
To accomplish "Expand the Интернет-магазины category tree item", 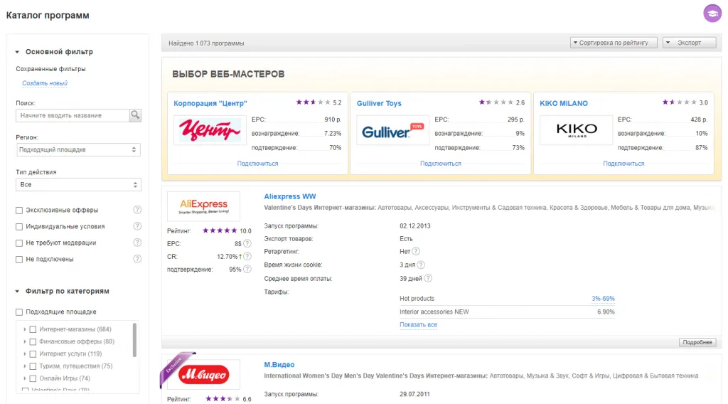I will pyautogui.click(x=25, y=329).
